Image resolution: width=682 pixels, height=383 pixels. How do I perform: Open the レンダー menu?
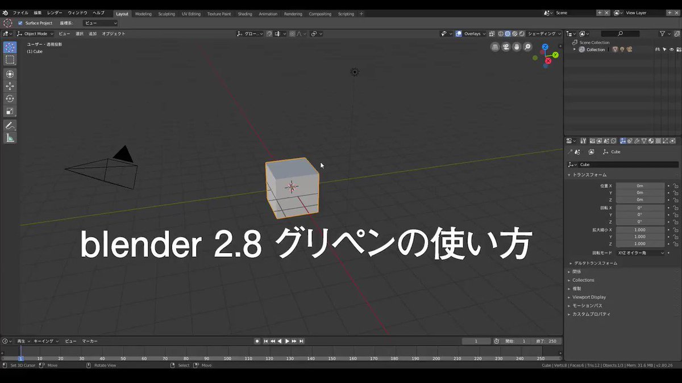tap(55, 12)
